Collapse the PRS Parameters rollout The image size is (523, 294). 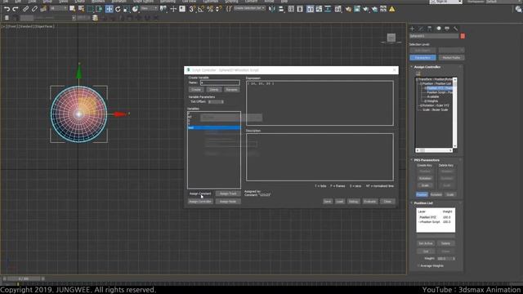tap(427, 160)
